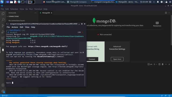Open errors and warnings status bar item
This screenshot has width=172, height=97.
[5, 96]
